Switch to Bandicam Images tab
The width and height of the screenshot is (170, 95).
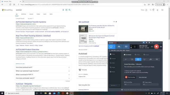point(146,55)
